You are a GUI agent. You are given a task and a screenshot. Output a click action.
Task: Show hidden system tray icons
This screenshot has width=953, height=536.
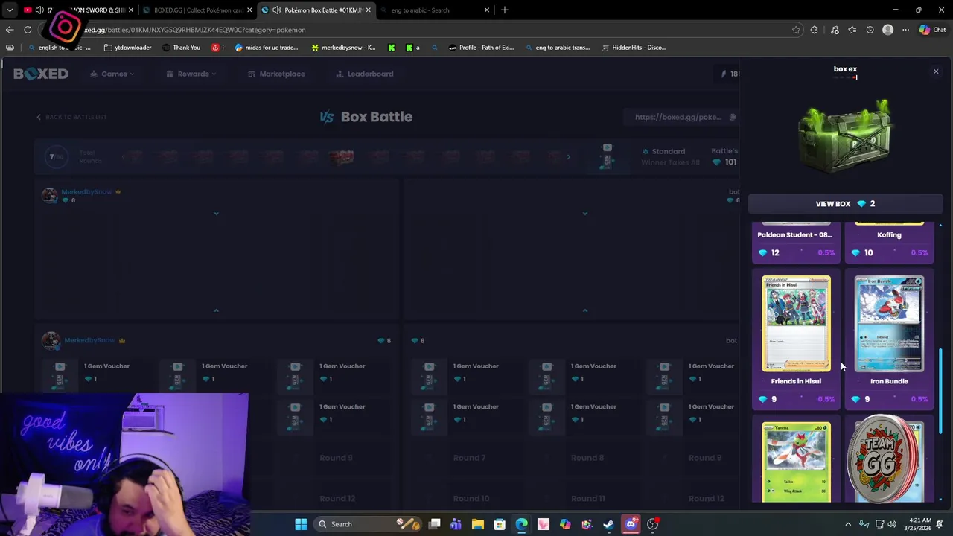click(x=848, y=524)
